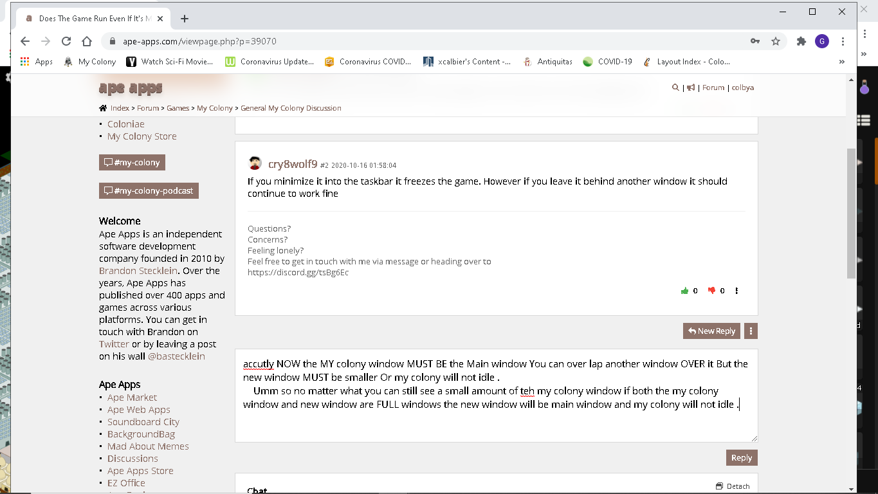The height and width of the screenshot is (494, 878).
Task: Downvote cry8wolf9's post with thumbs down
Action: 711,291
